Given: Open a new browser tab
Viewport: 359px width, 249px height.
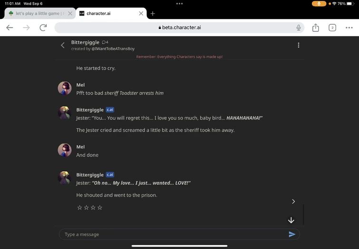Looking at the screenshot, I should 153,14.
